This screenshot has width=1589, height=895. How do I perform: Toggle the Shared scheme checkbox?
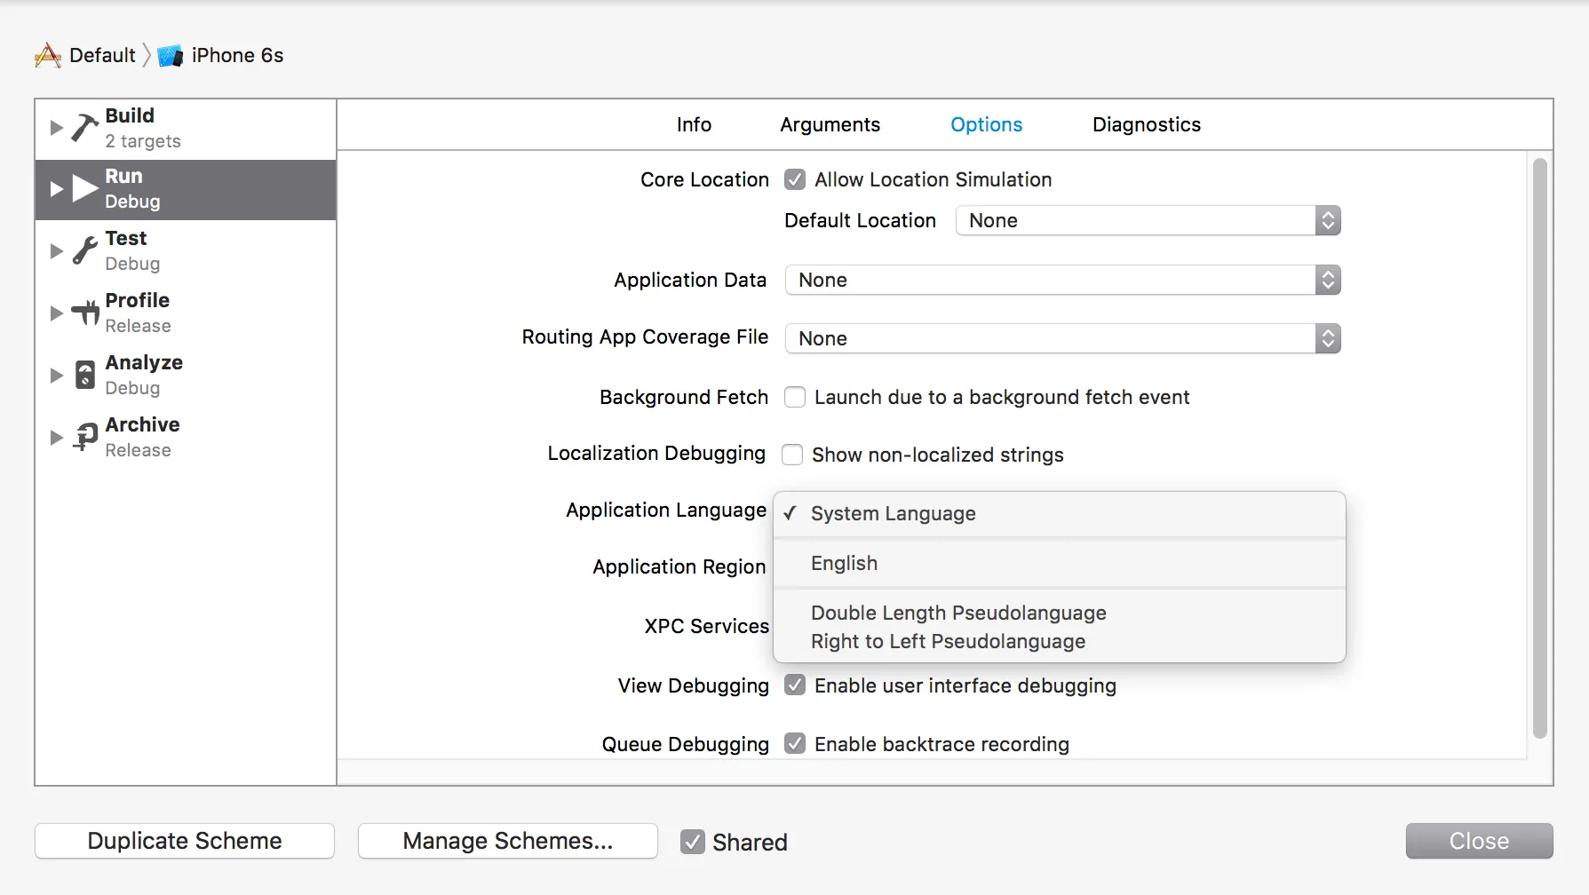693,842
